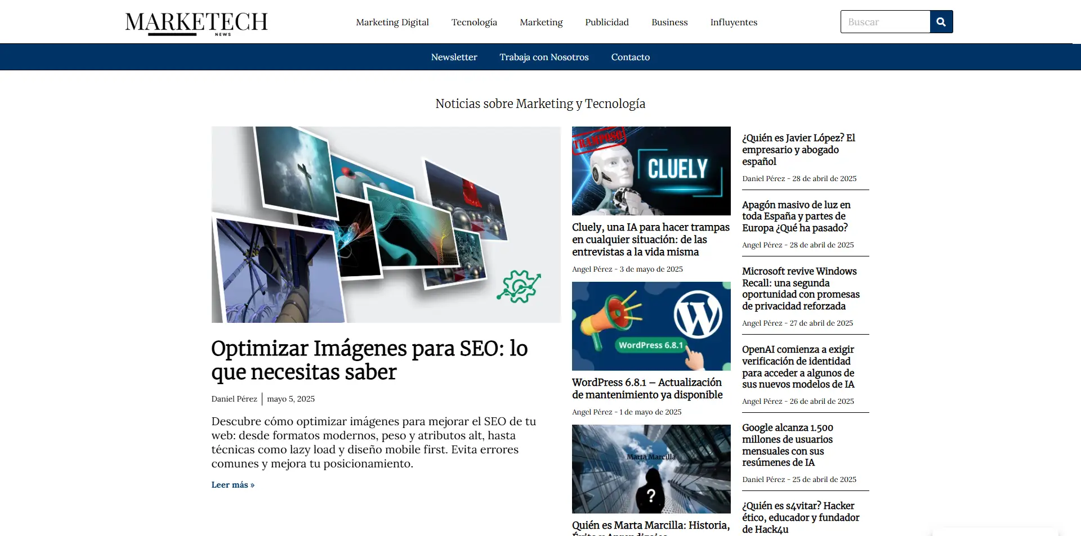Click the Marketech News logo
The image size is (1081, 536).
point(196,24)
